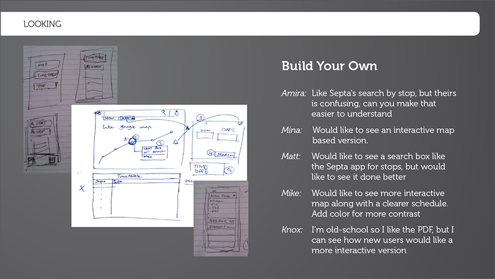Click the circled number 3 marker
The width and height of the screenshot is (495, 279).
point(200,118)
